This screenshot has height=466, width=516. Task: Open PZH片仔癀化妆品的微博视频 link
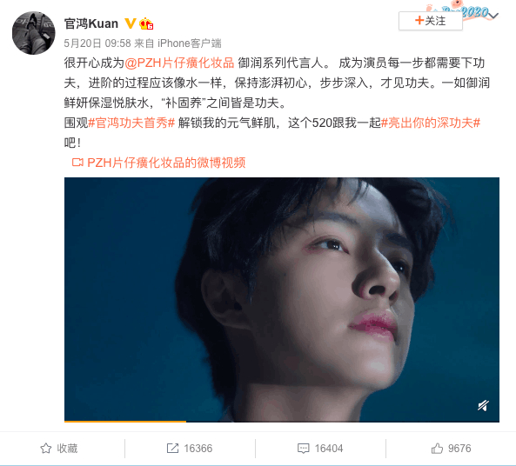166,163
